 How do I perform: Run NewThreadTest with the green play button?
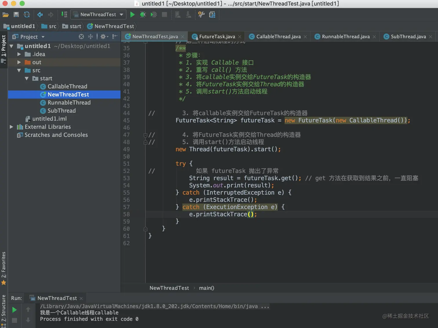[132, 14]
